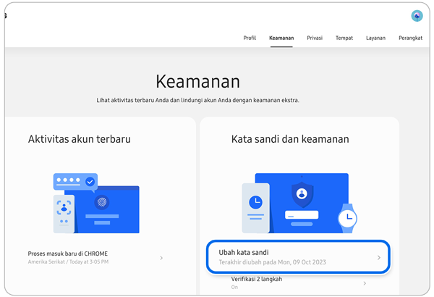Click the blue checkmark badge in the illustration
The width and height of the screenshot is (434, 297).
[x=90, y=182]
